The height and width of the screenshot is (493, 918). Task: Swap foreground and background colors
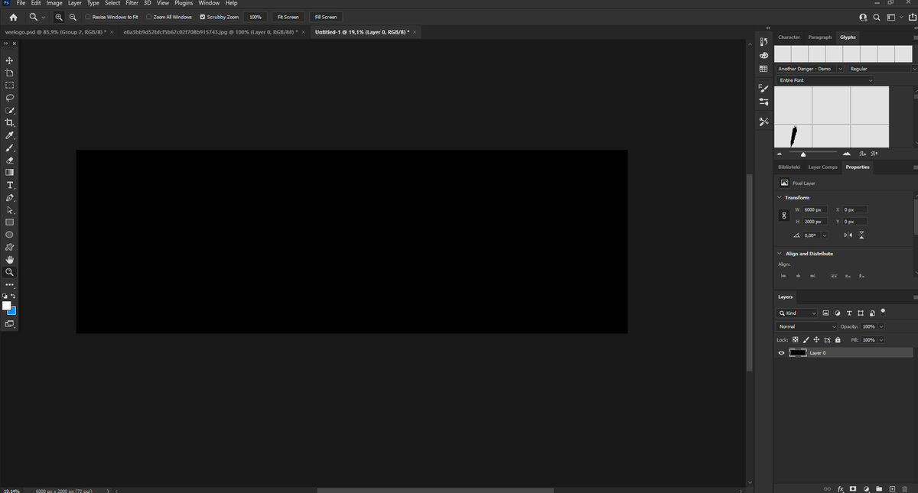click(x=12, y=296)
